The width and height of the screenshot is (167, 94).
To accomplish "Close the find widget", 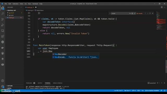I will coord(153,13).
